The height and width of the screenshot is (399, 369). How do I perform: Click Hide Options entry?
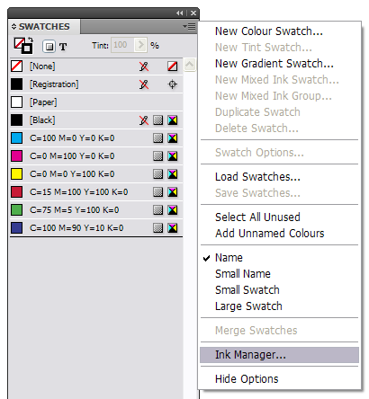coord(247,379)
